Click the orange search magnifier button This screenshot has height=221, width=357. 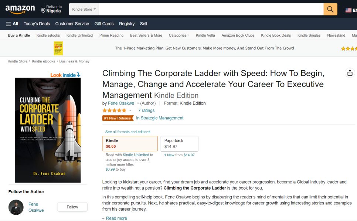[330, 9]
